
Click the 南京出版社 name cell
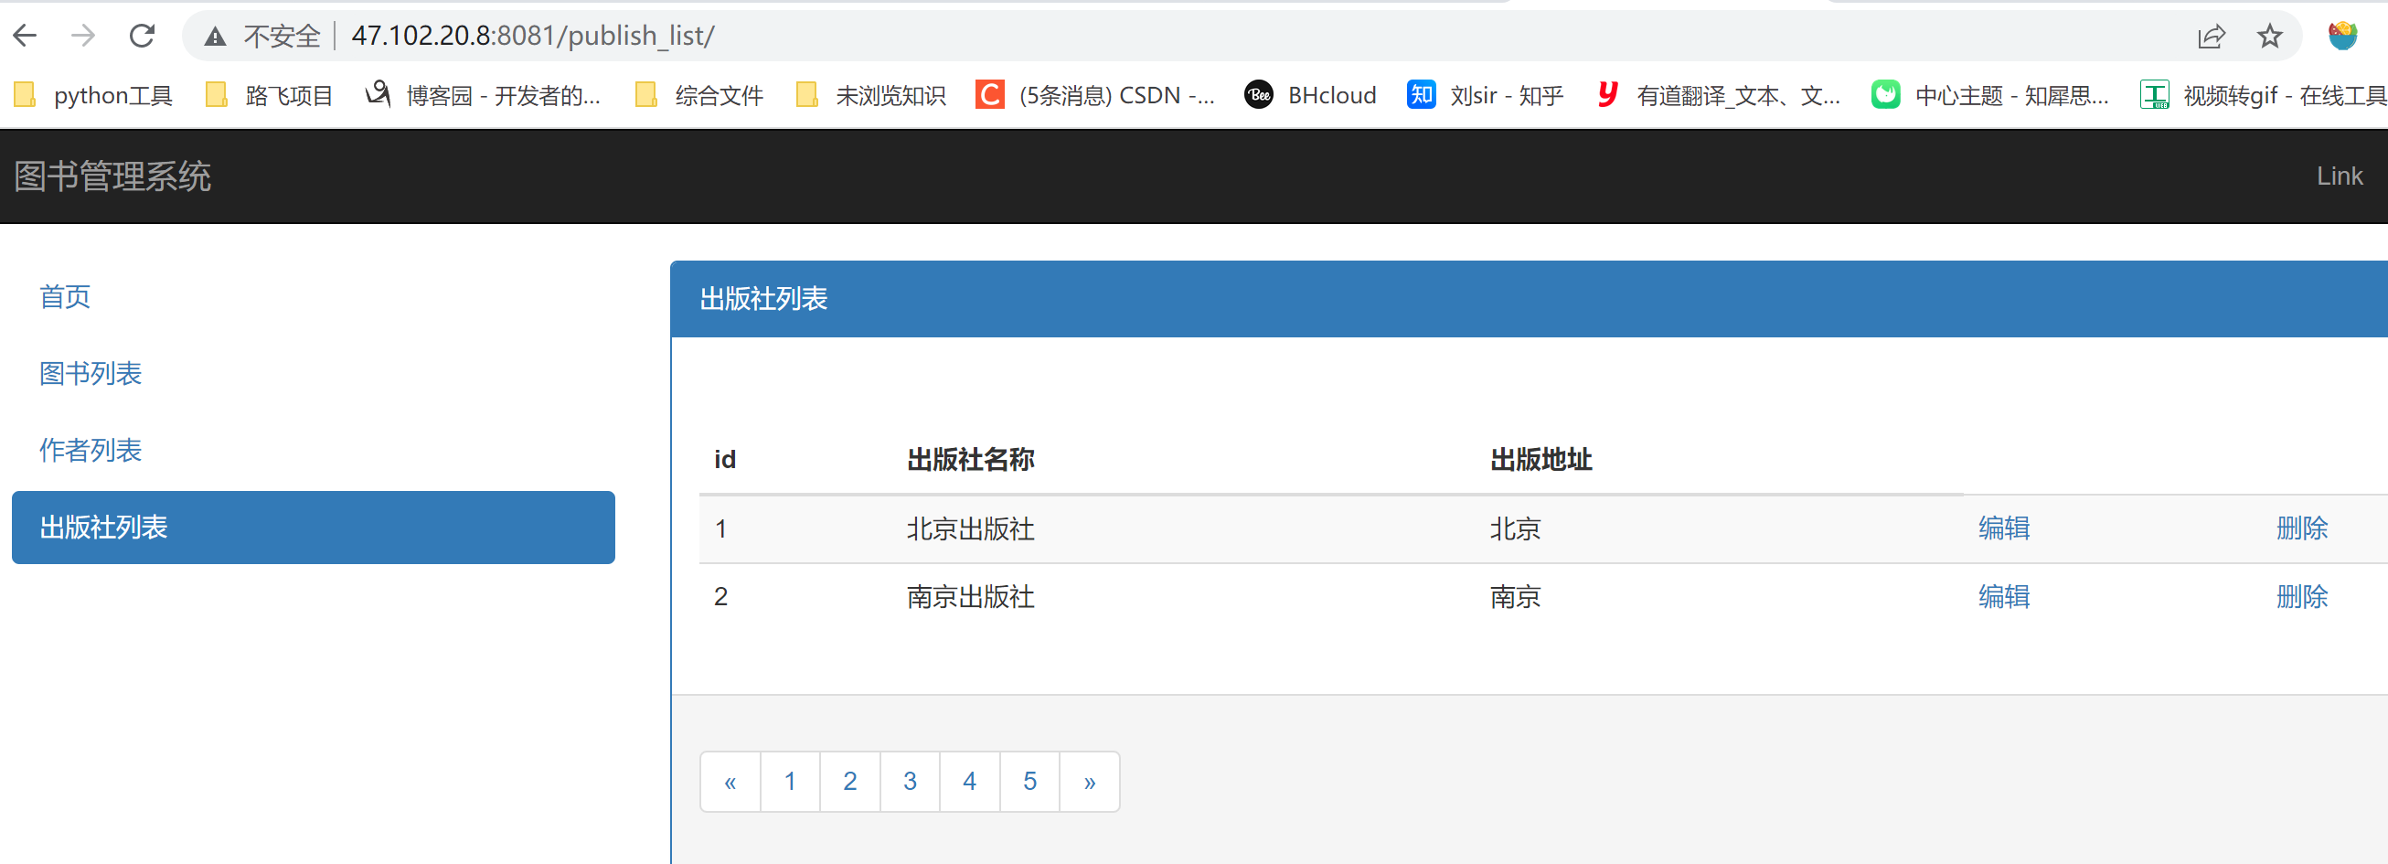coord(971,596)
